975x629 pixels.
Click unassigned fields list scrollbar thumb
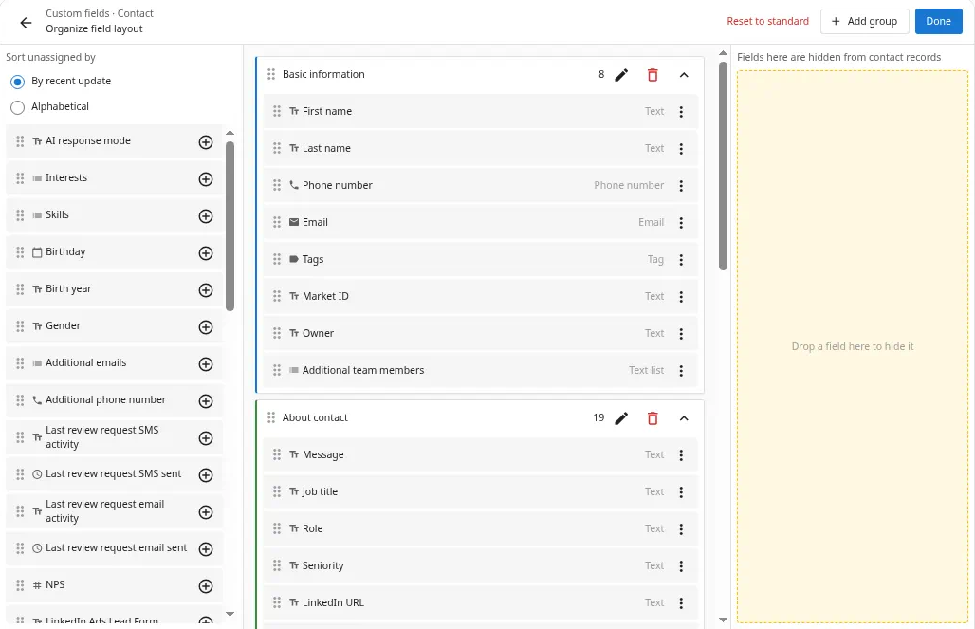[230, 227]
